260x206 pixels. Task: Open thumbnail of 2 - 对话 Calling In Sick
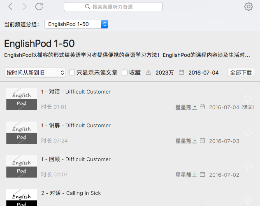pos(21,197)
